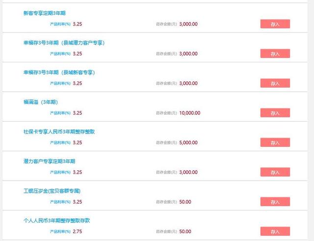Image resolution: width=314 pixels, height=241 pixels.
Task: Open 幸福存3号3年期（县域潜力客户专享）product link
Action: click(64, 43)
